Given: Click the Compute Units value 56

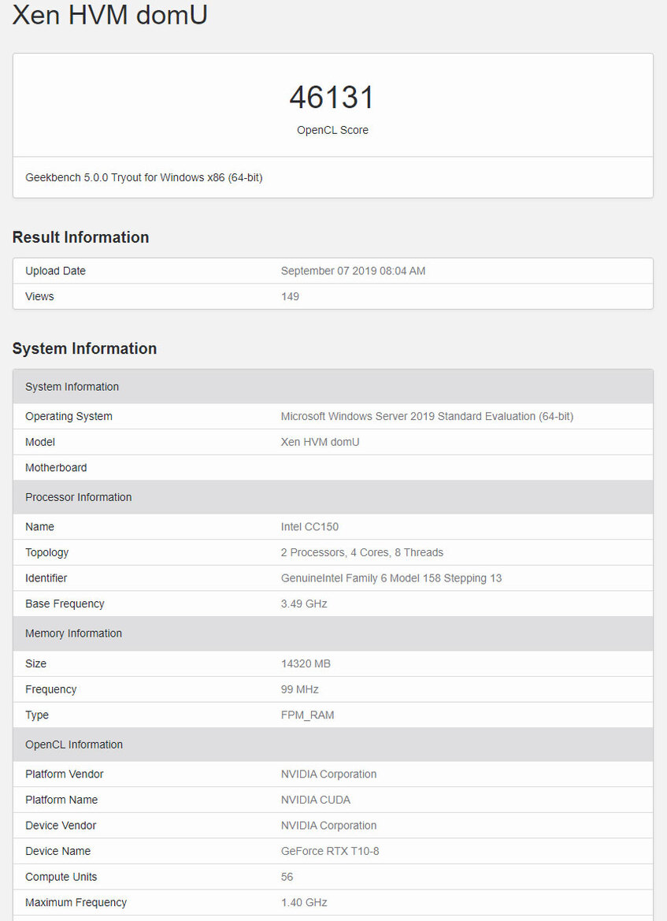Looking at the screenshot, I should click(287, 877).
